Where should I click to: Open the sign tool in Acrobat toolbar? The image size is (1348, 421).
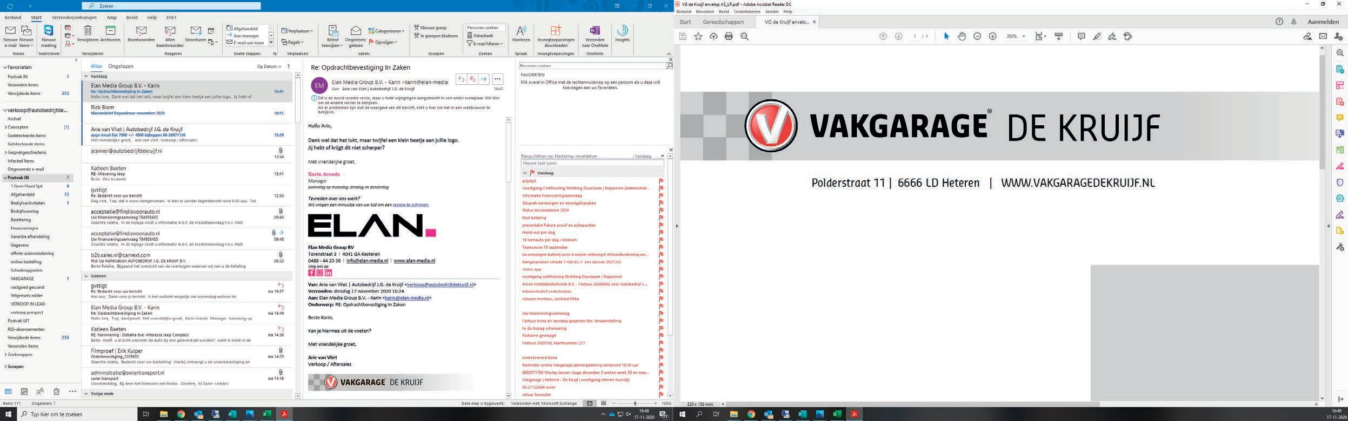(x=1112, y=36)
